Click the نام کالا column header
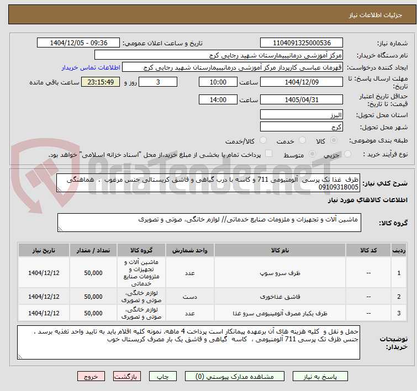Screen dimensions: 417x391 point(280,250)
